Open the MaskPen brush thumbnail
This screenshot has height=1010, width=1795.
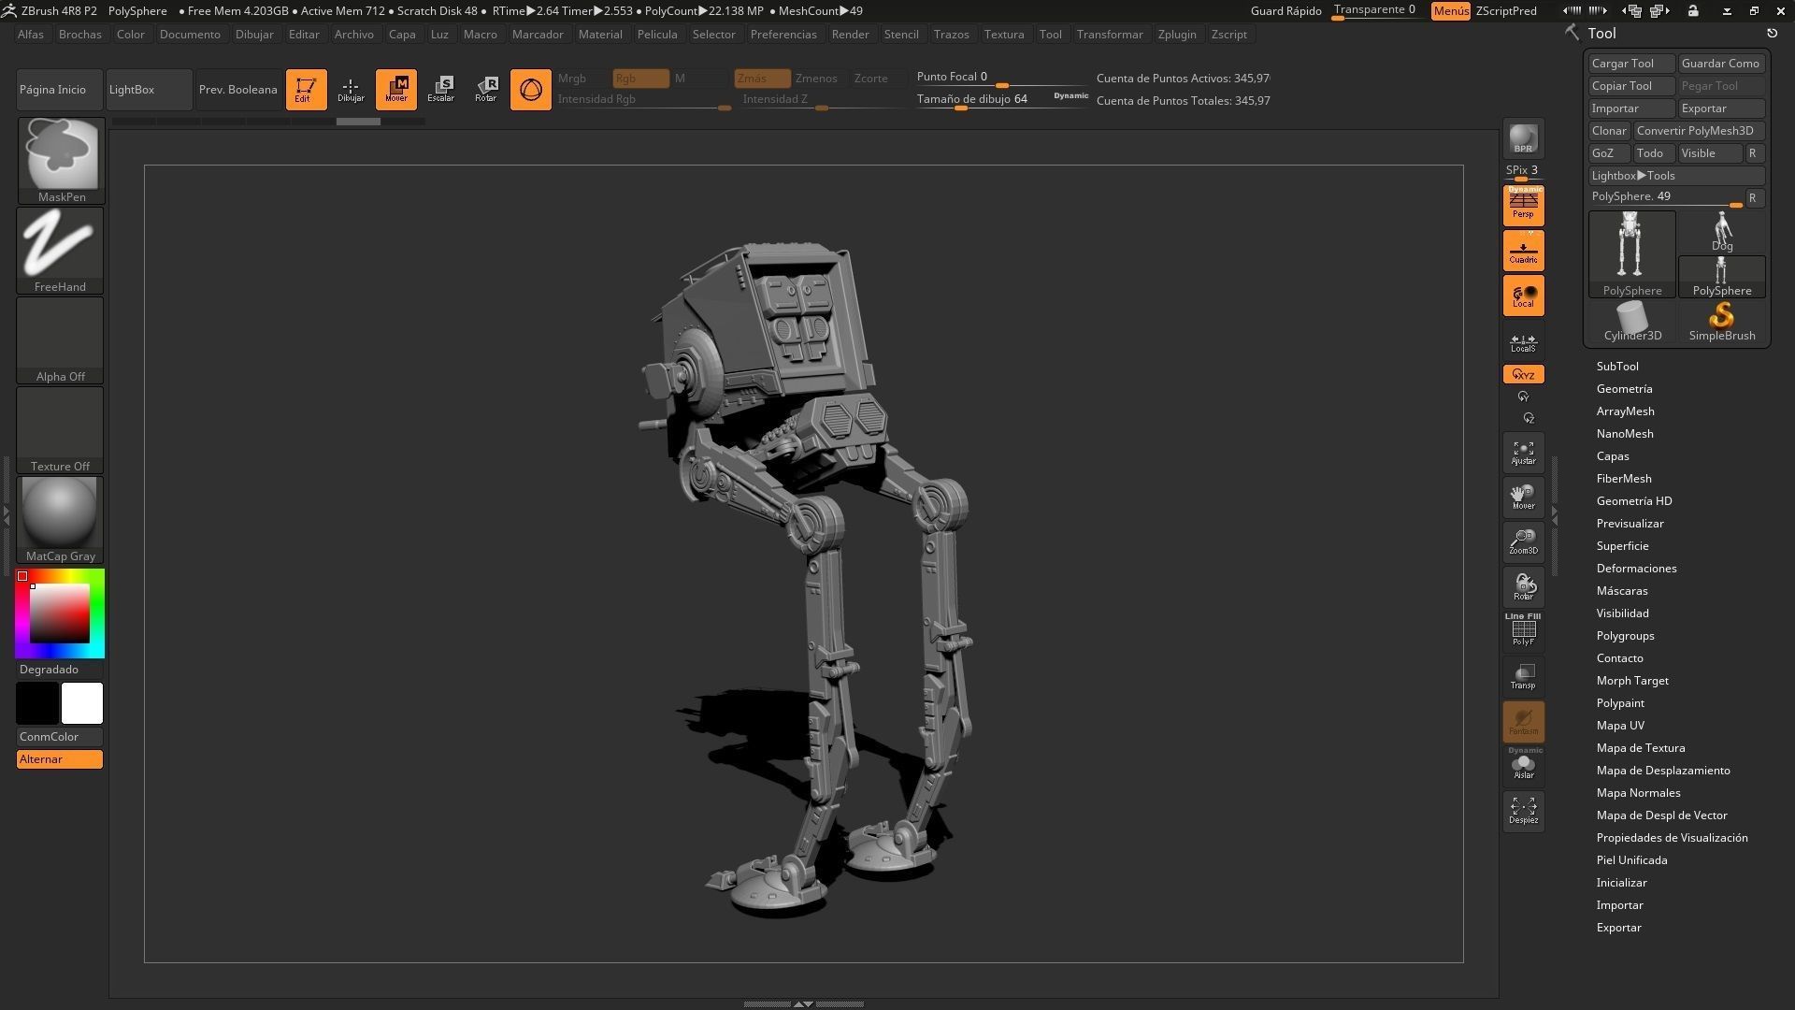click(61, 160)
